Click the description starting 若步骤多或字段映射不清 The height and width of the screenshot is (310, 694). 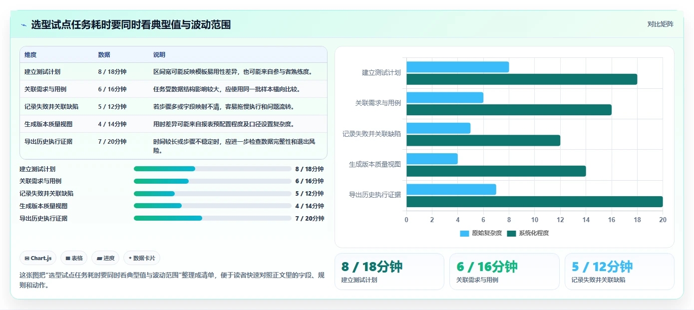pyautogui.click(x=224, y=107)
